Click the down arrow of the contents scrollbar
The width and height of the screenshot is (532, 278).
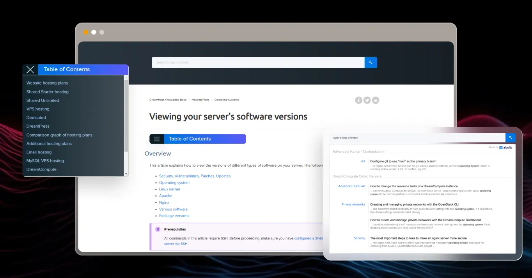coord(126,174)
